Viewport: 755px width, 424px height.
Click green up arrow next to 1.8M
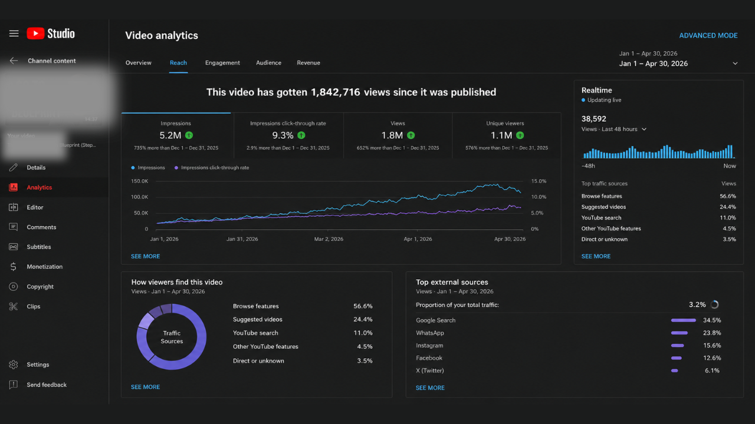pyautogui.click(x=411, y=135)
